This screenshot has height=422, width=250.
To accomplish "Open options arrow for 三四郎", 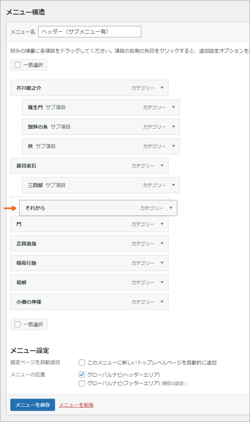I will [174, 185].
